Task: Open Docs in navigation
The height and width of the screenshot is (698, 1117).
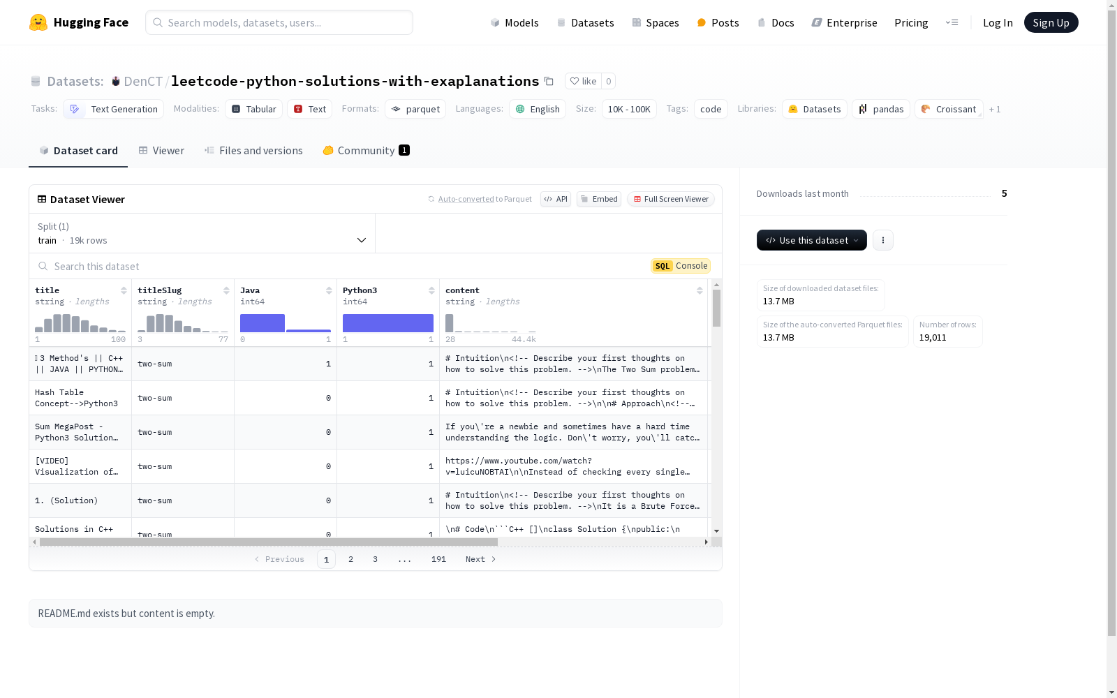Action: (776, 22)
